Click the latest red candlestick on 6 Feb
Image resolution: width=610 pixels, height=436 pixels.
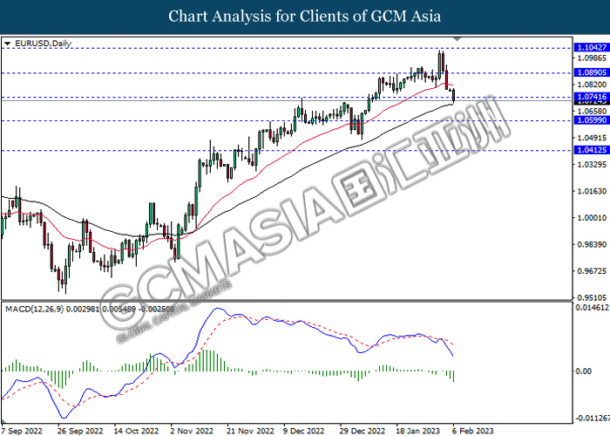(x=454, y=94)
